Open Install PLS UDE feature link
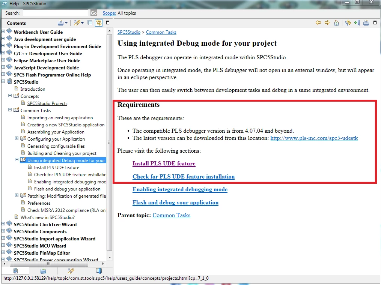The image size is (381, 285). coord(164,163)
